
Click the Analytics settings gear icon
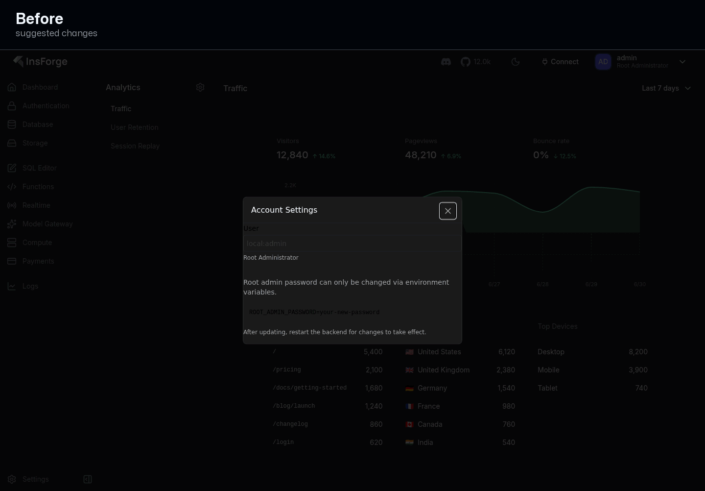[200, 87]
